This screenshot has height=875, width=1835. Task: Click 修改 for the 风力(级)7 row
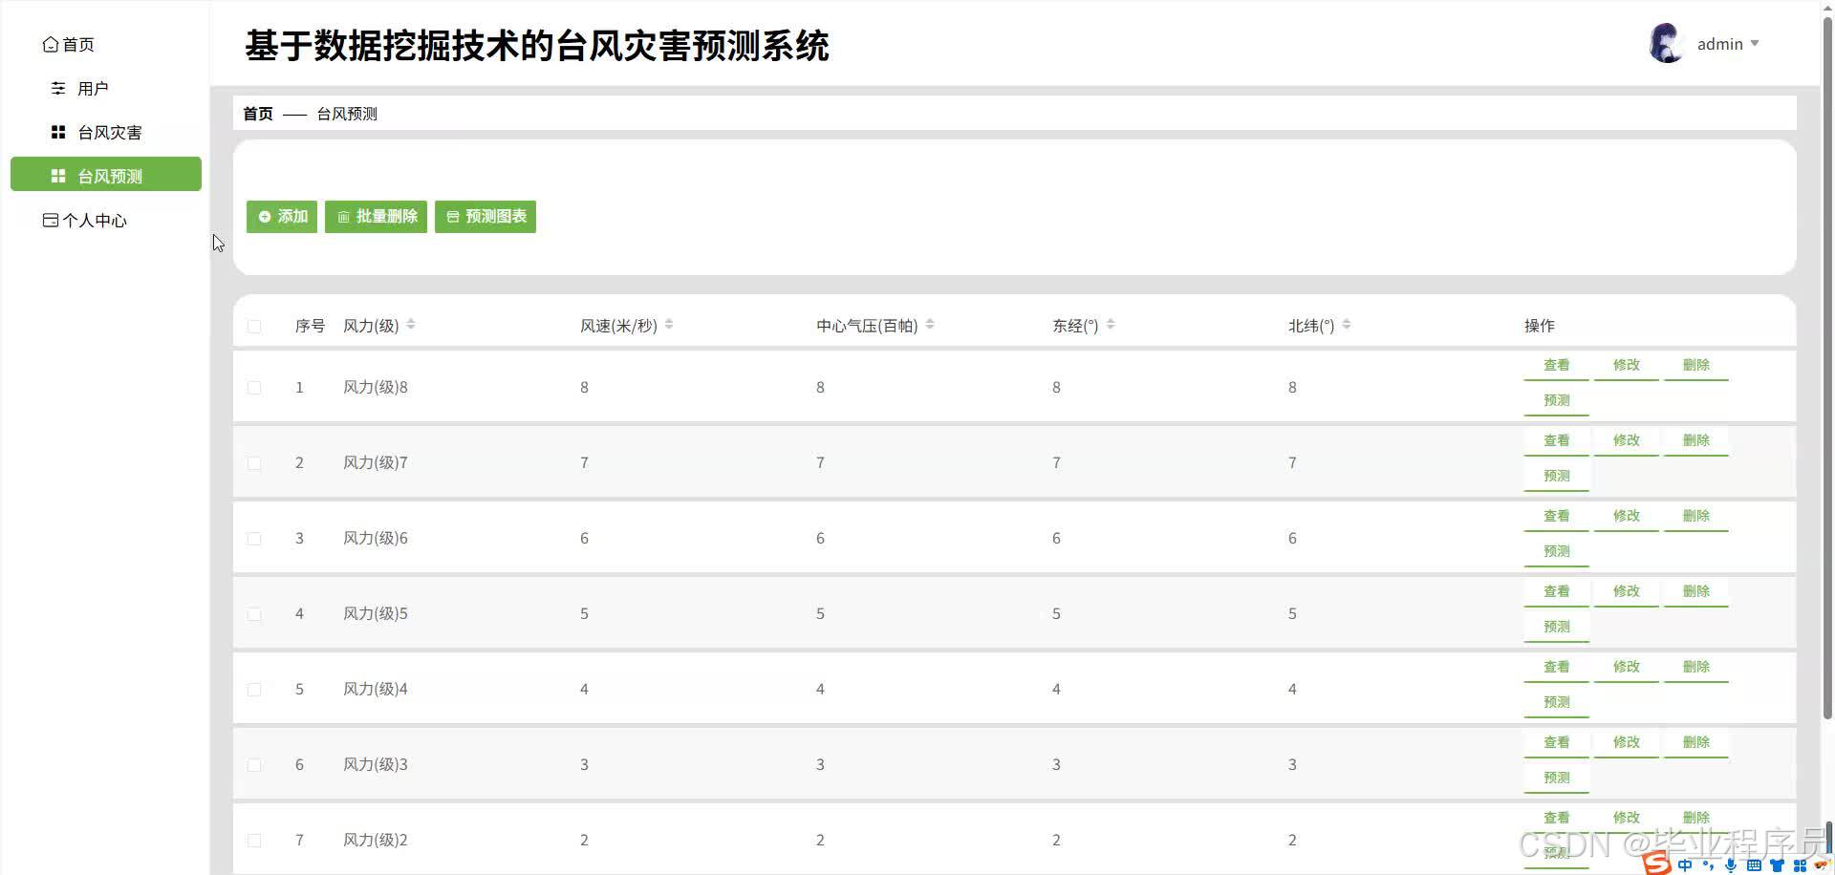pyautogui.click(x=1627, y=440)
